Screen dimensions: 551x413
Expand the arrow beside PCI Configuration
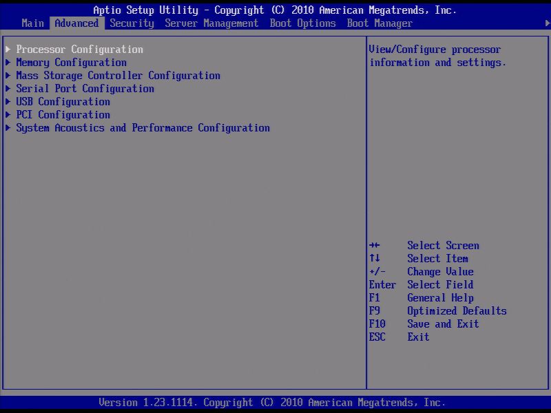pos(8,114)
